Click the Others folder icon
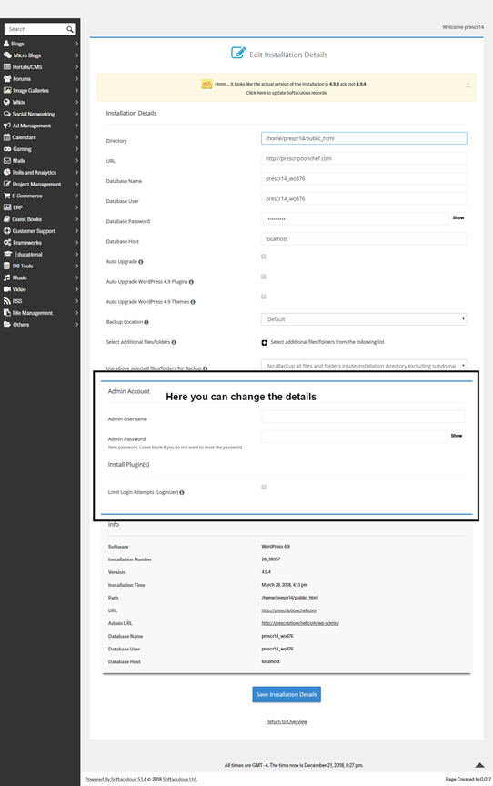The width and height of the screenshot is (493, 786). (7, 325)
